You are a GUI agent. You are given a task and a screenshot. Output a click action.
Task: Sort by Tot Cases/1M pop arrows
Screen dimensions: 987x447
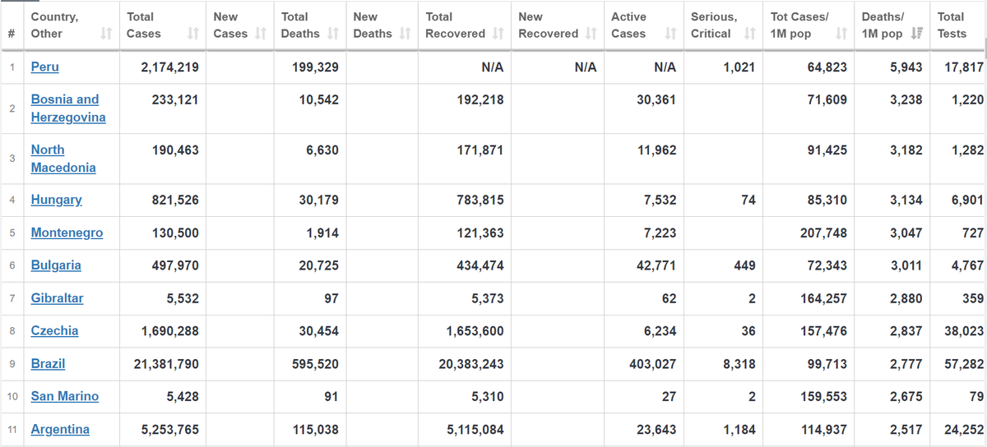pos(841,34)
